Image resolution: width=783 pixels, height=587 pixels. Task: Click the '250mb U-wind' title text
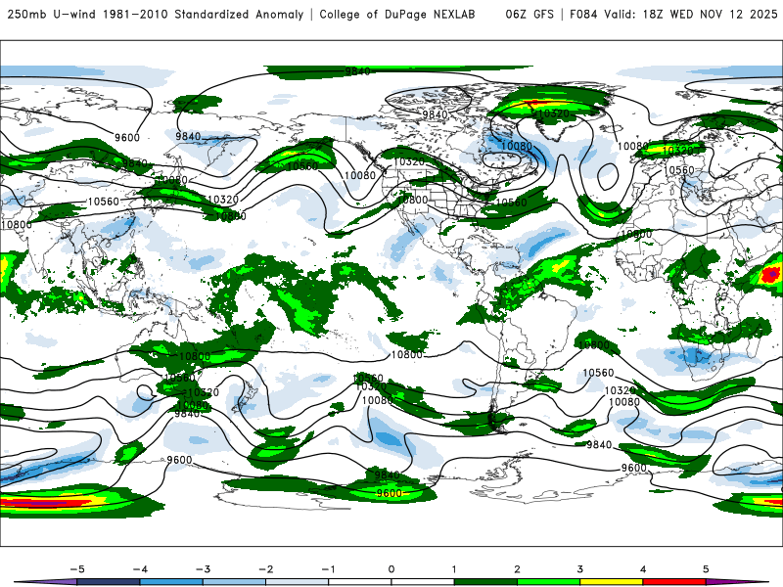[51, 15]
